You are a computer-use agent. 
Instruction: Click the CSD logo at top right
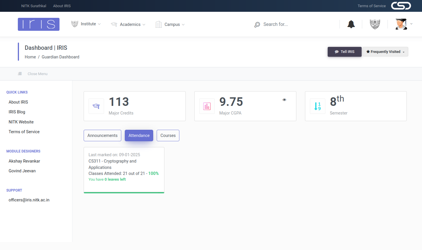click(401, 6)
